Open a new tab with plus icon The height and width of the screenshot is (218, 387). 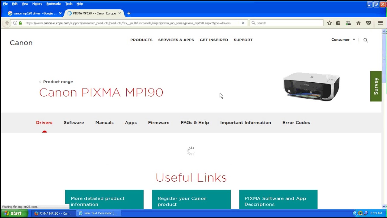pos(129,13)
